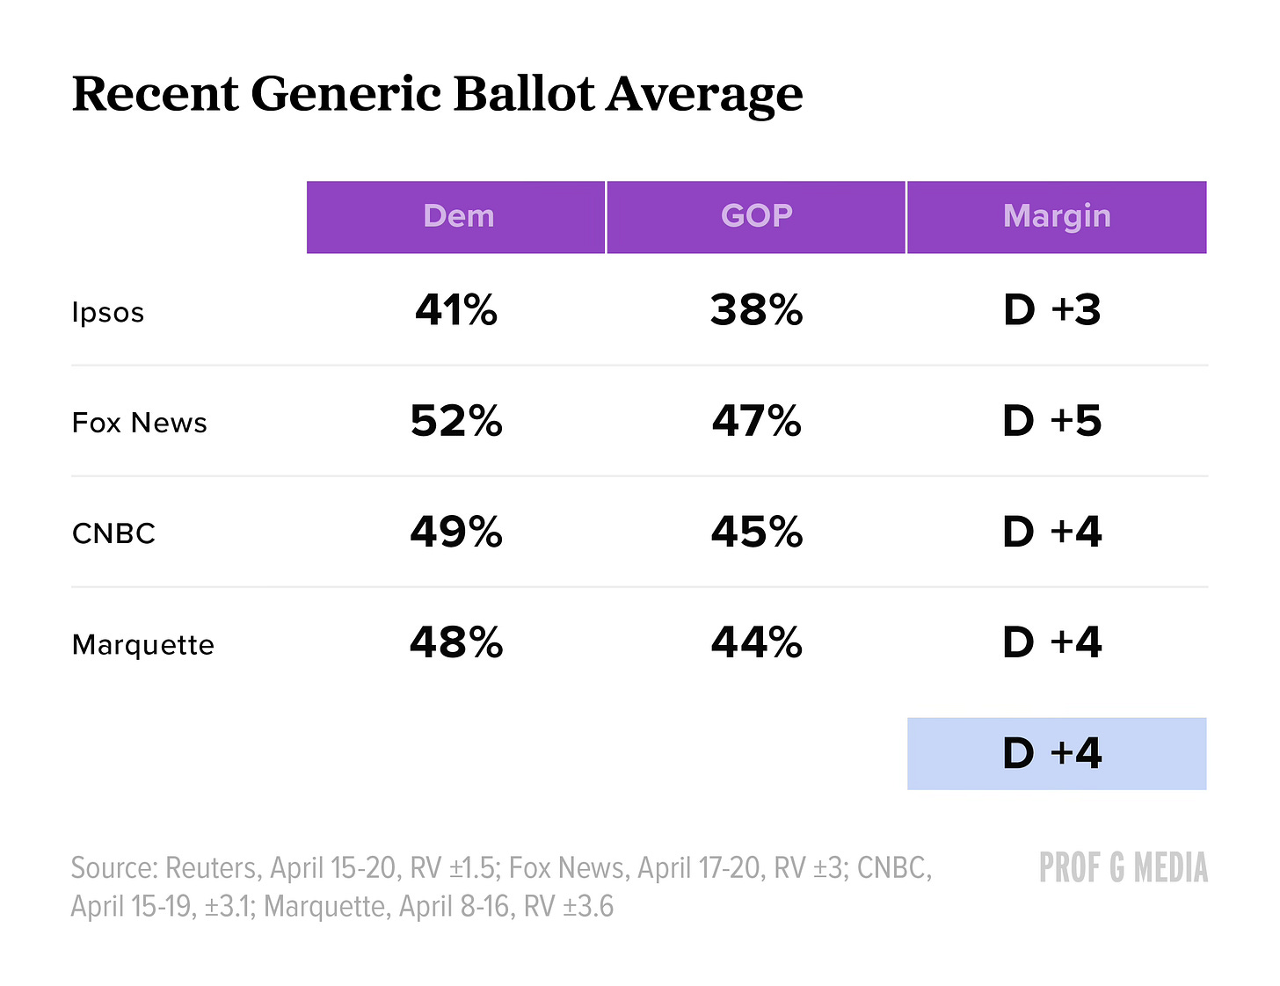
Task: Click Marquette GOP value 44%
Action: [756, 642]
